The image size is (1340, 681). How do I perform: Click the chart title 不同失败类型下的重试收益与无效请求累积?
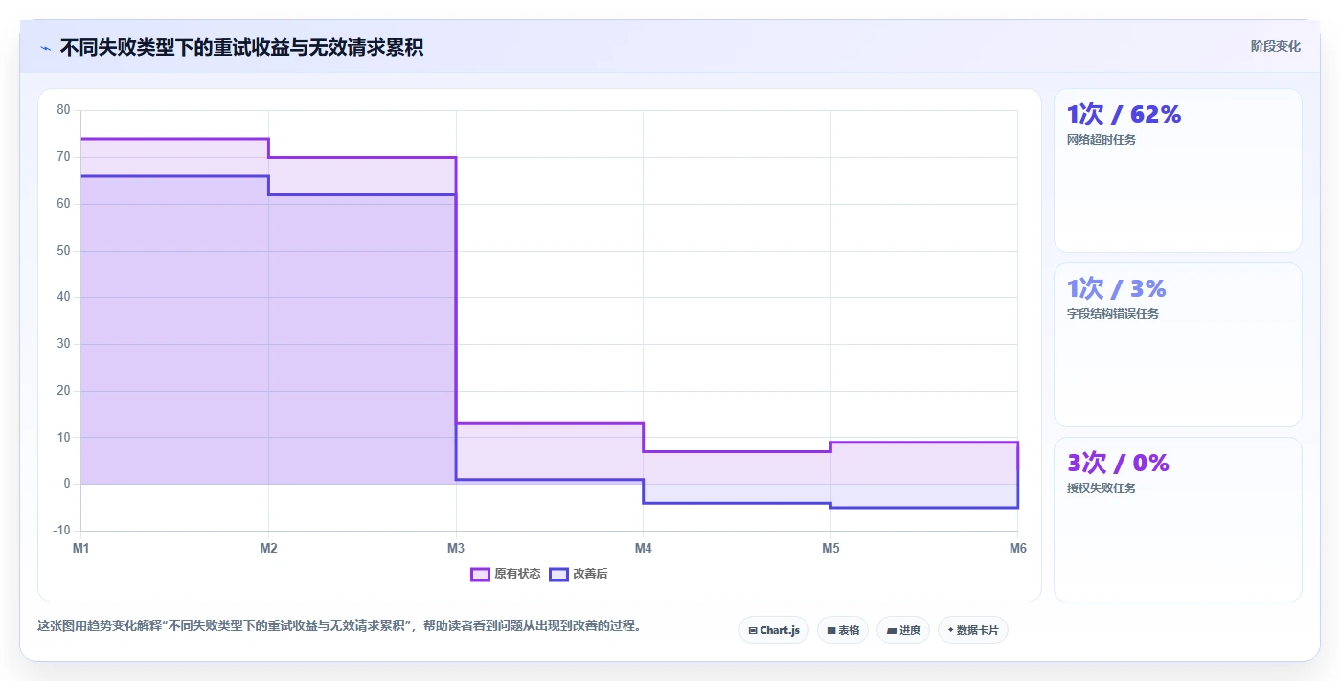241,48
